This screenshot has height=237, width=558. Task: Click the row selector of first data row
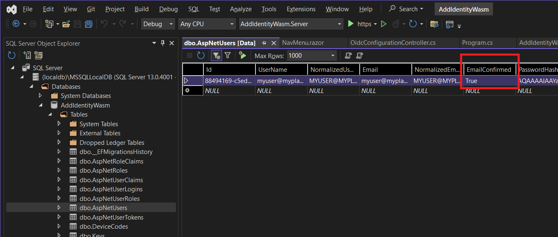tap(193, 81)
